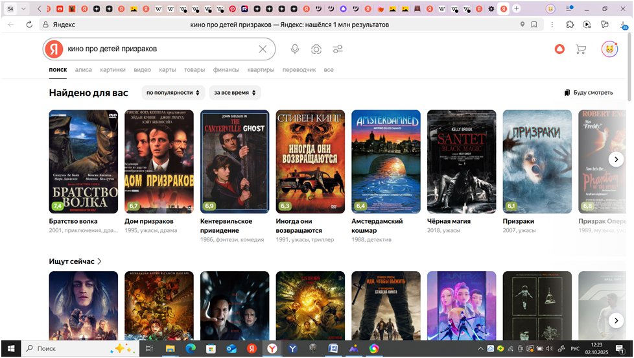Click the 'Призраки' 2007 movie poster
Screen dimensions: 634x358
pos(537,161)
